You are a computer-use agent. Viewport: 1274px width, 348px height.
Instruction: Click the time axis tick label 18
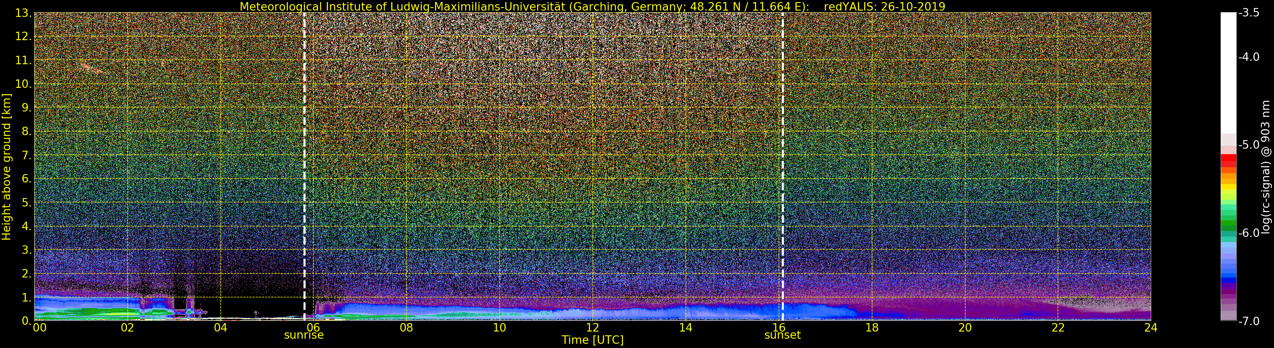[x=872, y=328]
